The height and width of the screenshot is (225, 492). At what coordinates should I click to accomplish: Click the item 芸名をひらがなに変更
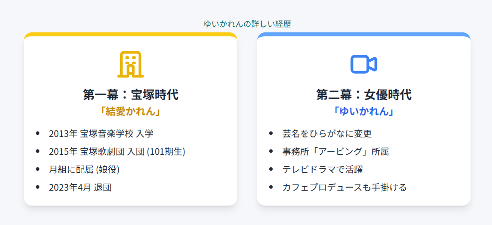[x=327, y=133]
